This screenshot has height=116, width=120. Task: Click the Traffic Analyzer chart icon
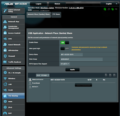point(5,62)
